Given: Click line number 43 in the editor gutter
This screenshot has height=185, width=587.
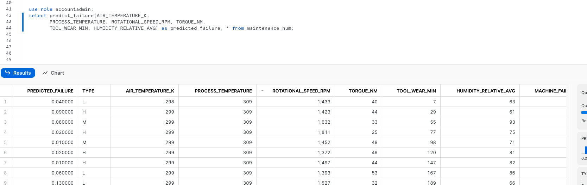Looking at the screenshot, I should 9,22.
